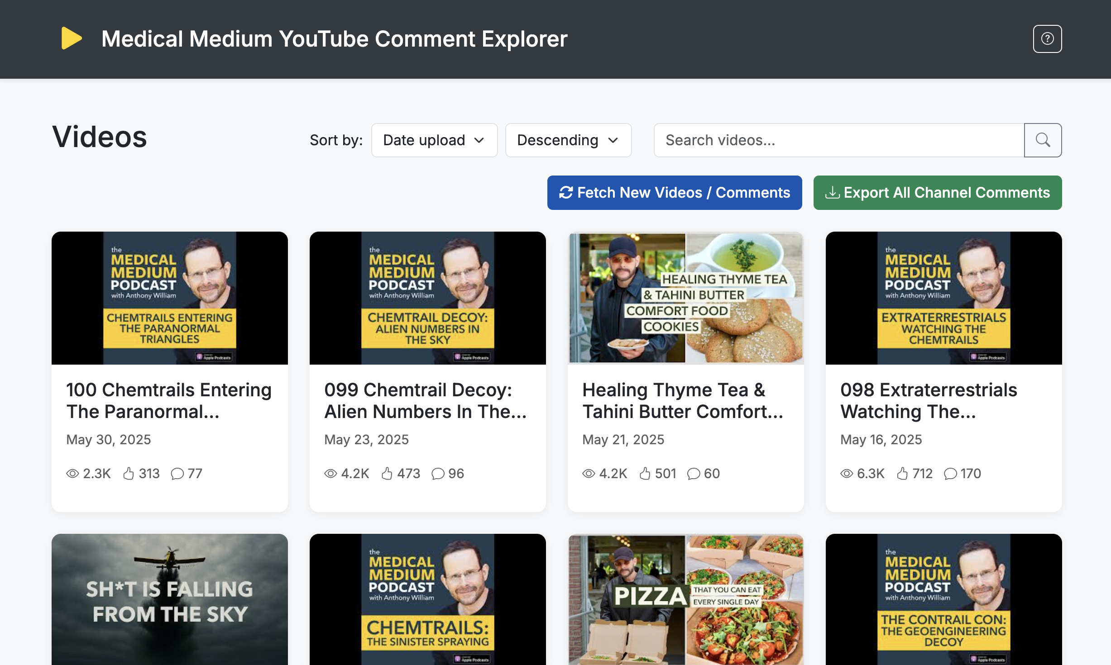This screenshot has width=1111, height=665.
Task: Open Sh*t Is Falling From The Sky thumbnail
Action: click(x=170, y=599)
